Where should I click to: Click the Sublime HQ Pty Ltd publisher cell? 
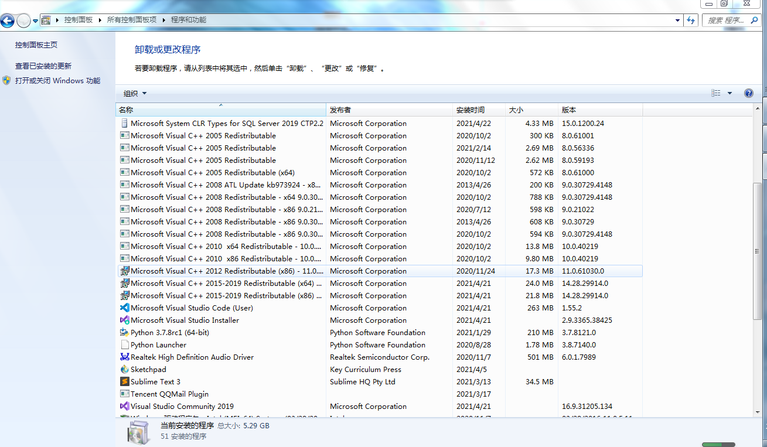click(x=363, y=382)
